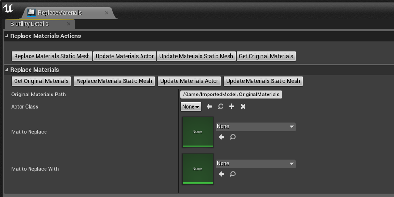The image size is (394, 197).
Task: Click the Actor Class plus icon
Action: coord(231,107)
